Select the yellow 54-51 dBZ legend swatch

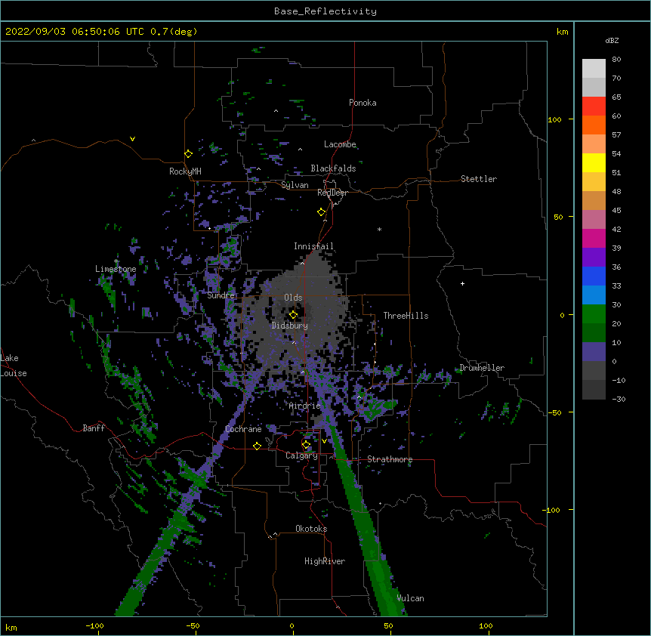(x=594, y=162)
